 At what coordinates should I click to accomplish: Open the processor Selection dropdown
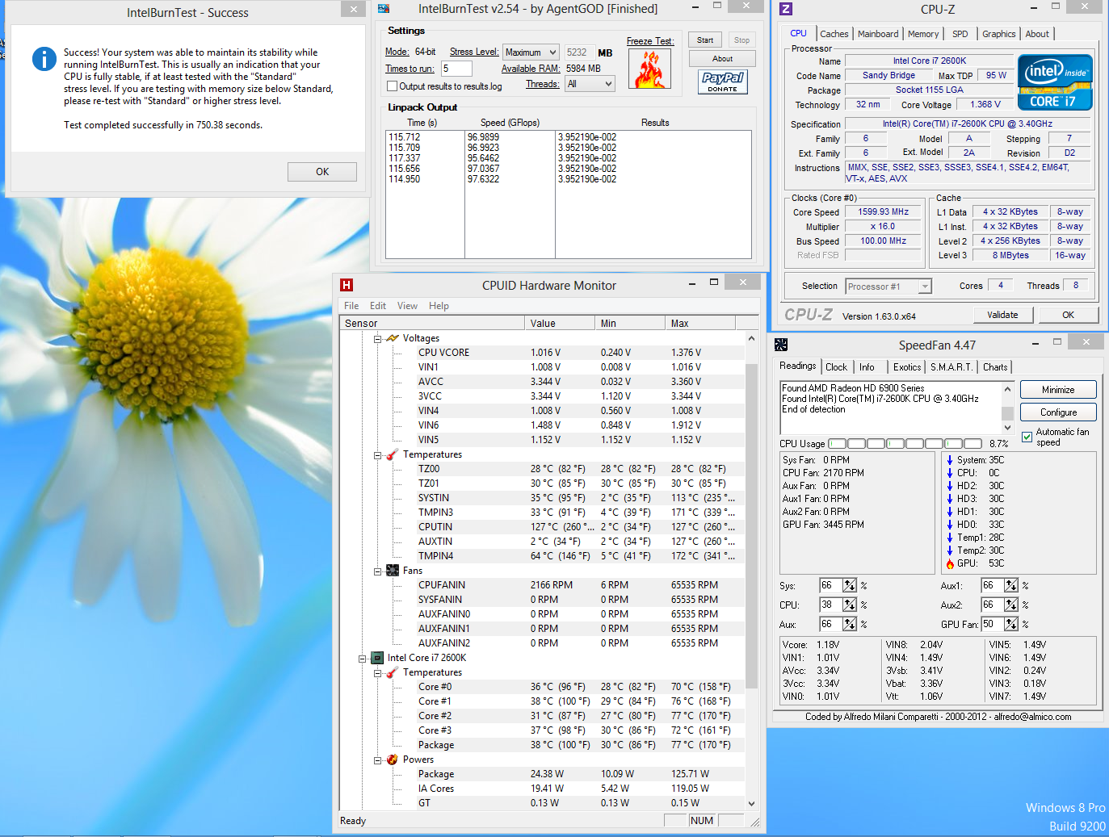(888, 287)
